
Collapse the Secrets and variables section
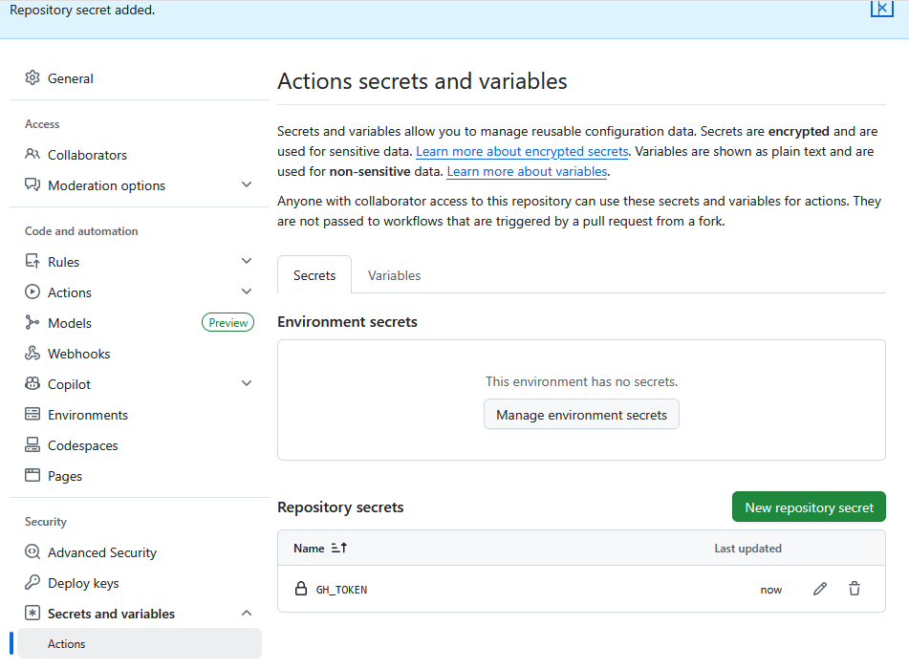247,614
